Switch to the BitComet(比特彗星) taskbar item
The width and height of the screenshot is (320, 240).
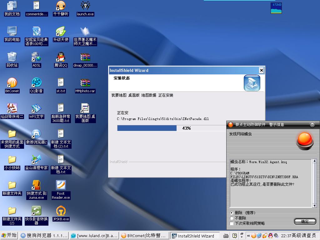click(x=144, y=236)
